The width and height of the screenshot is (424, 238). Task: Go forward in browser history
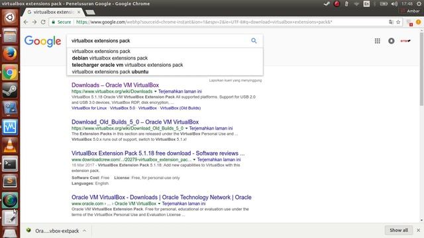point(34,22)
